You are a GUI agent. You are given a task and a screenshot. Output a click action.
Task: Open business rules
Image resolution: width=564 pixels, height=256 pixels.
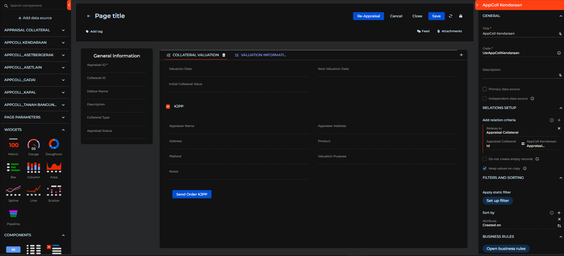pos(506,249)
